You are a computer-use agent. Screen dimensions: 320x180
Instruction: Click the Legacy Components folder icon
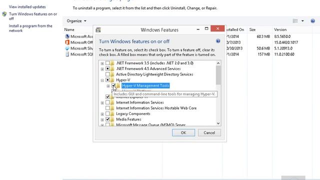click(112, 114)
